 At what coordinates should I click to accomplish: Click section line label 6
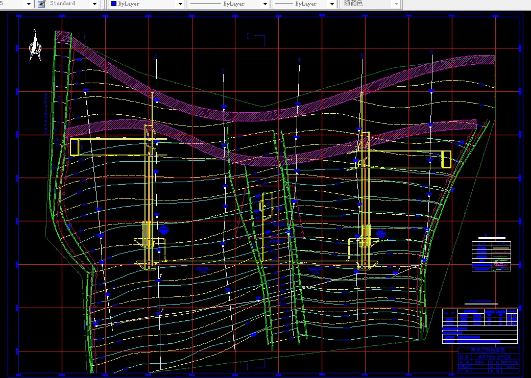[431, 52]
